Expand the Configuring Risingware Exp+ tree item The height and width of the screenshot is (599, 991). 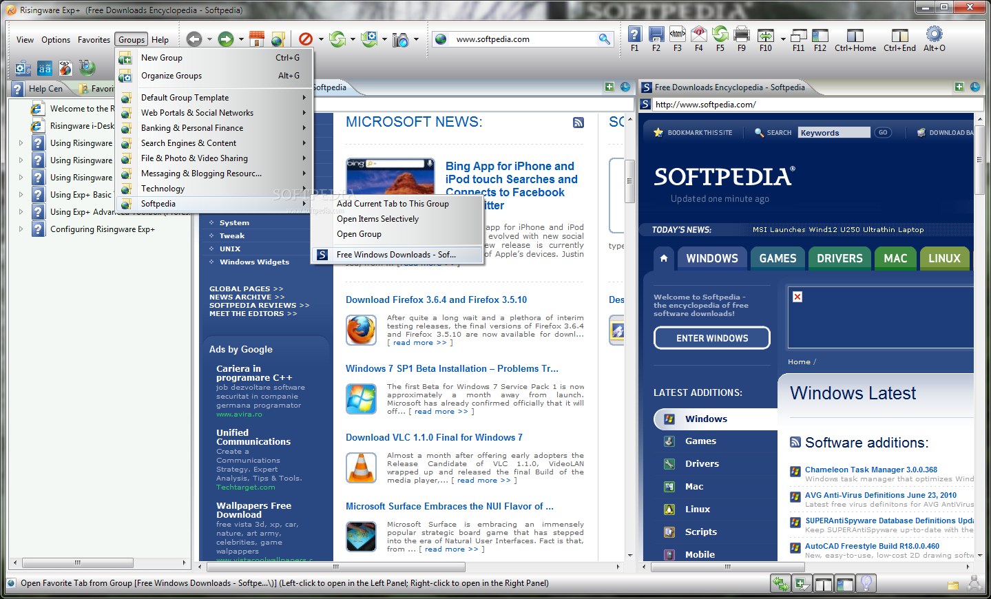coord(21,229)
